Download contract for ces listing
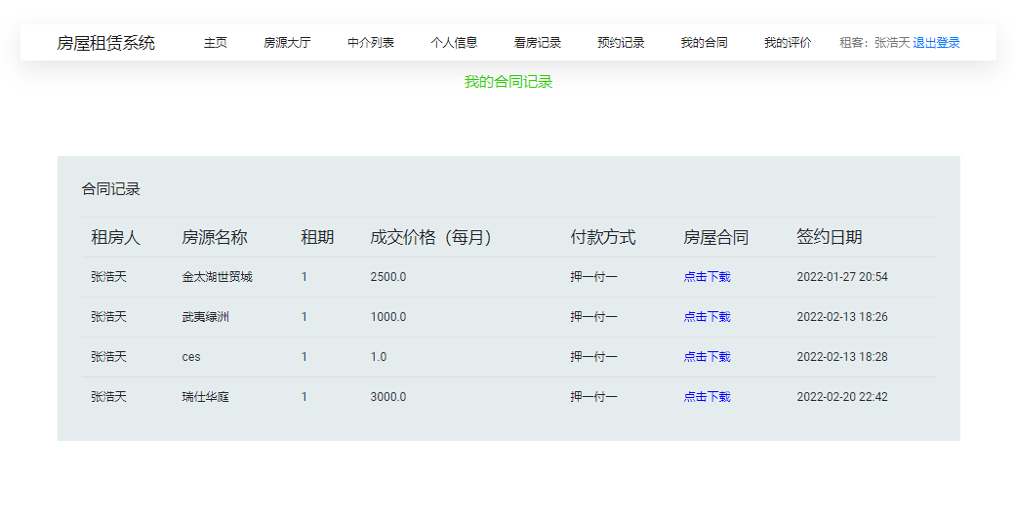The width and height of the screenshot is (1015, 517). click(x=707, y=357)
